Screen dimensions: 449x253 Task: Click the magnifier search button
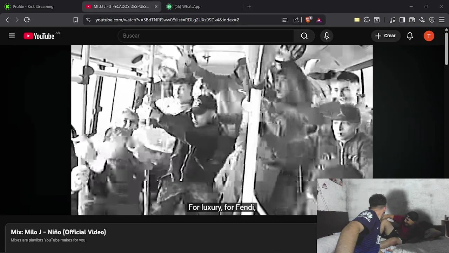[304, 36]
